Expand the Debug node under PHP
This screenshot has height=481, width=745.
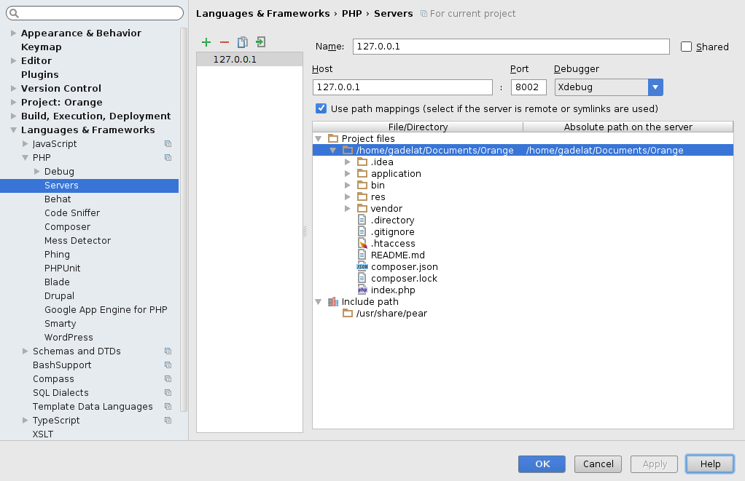coord(37,171)
